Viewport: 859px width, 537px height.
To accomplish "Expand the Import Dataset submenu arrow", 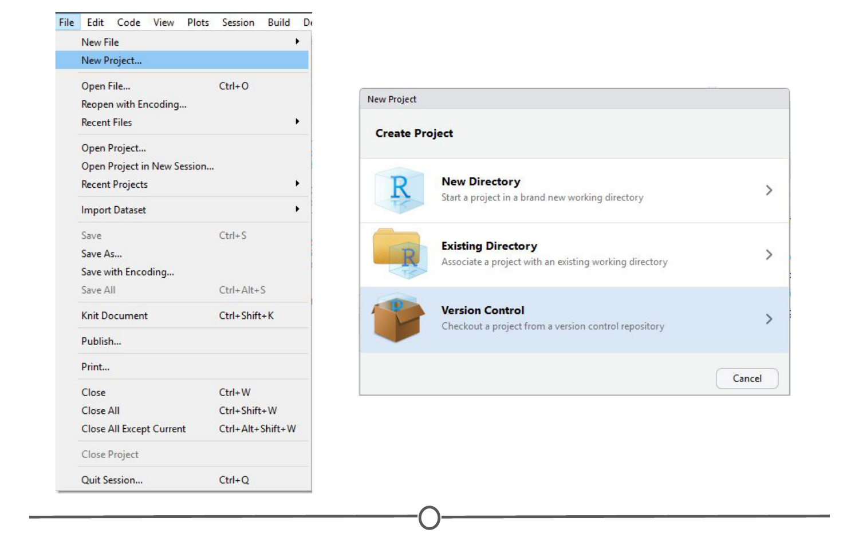I will 297,210.
